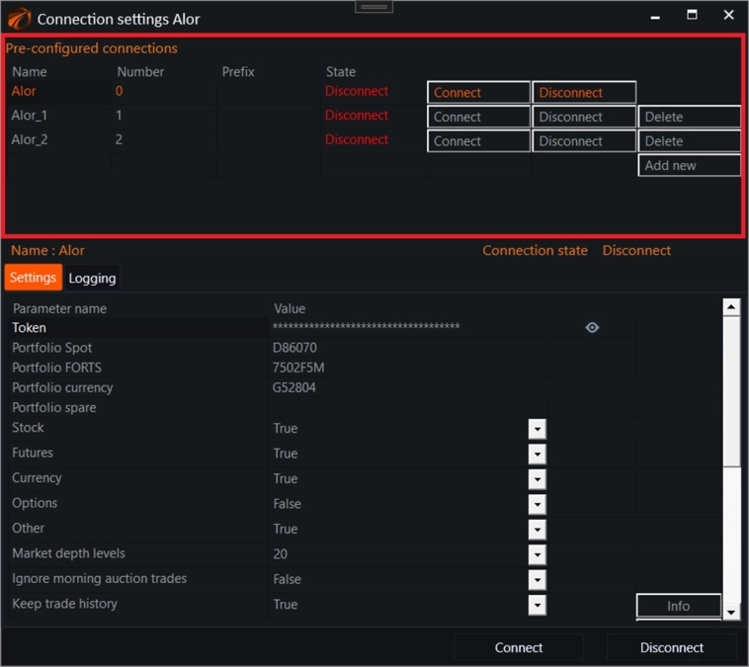The width and height of the screenshot is (749, 667).
Task: Select the Settings tab
Action: (x=34, y=278)
